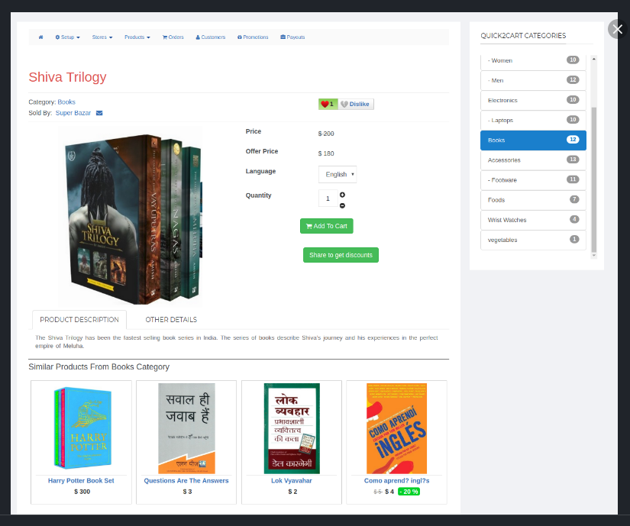Click the -20 % discount badge
The image size is (630, 526).
409,492
